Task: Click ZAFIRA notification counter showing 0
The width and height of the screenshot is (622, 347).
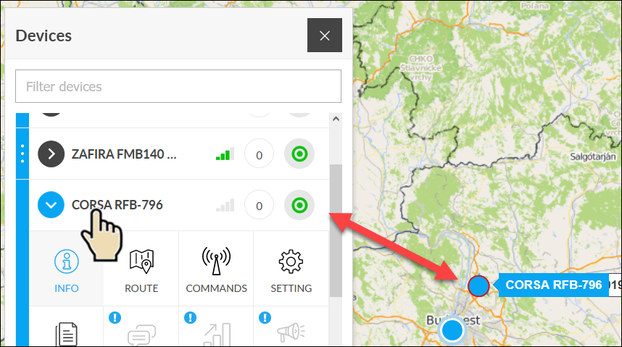Action: point(259,154)
